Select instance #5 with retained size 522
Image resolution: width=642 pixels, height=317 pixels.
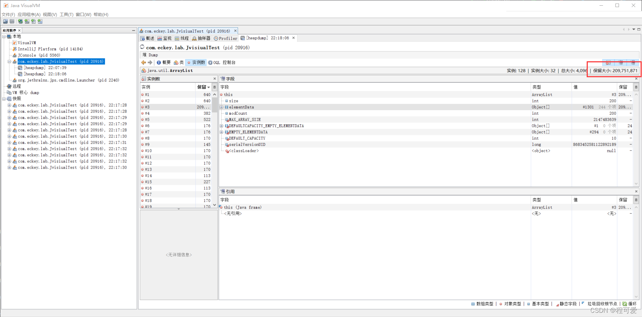click(x=176, y=120)
